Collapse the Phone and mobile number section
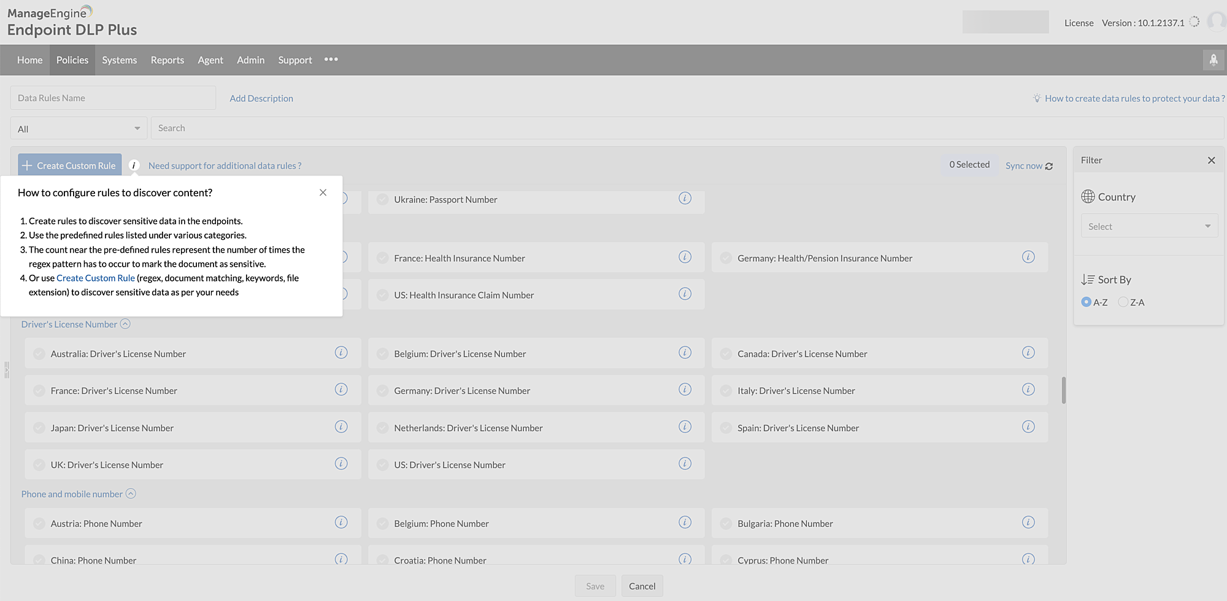 131,493
